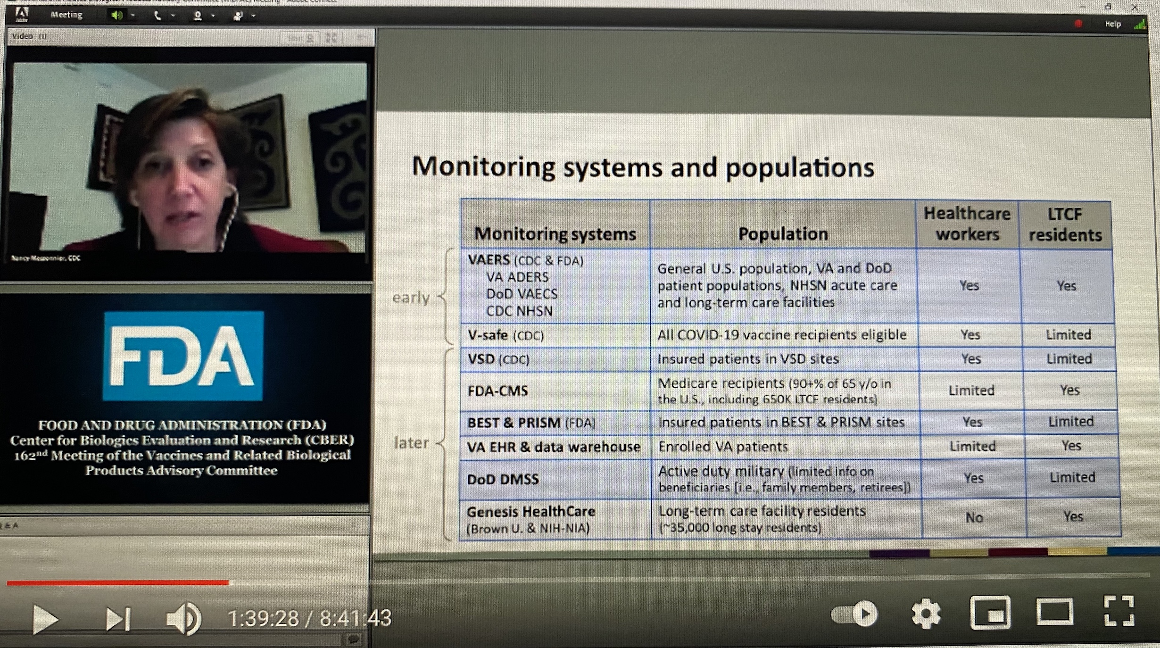1160x648 pixels.
Task: Click the green speaker audio icon
Action: pos(116,16)
